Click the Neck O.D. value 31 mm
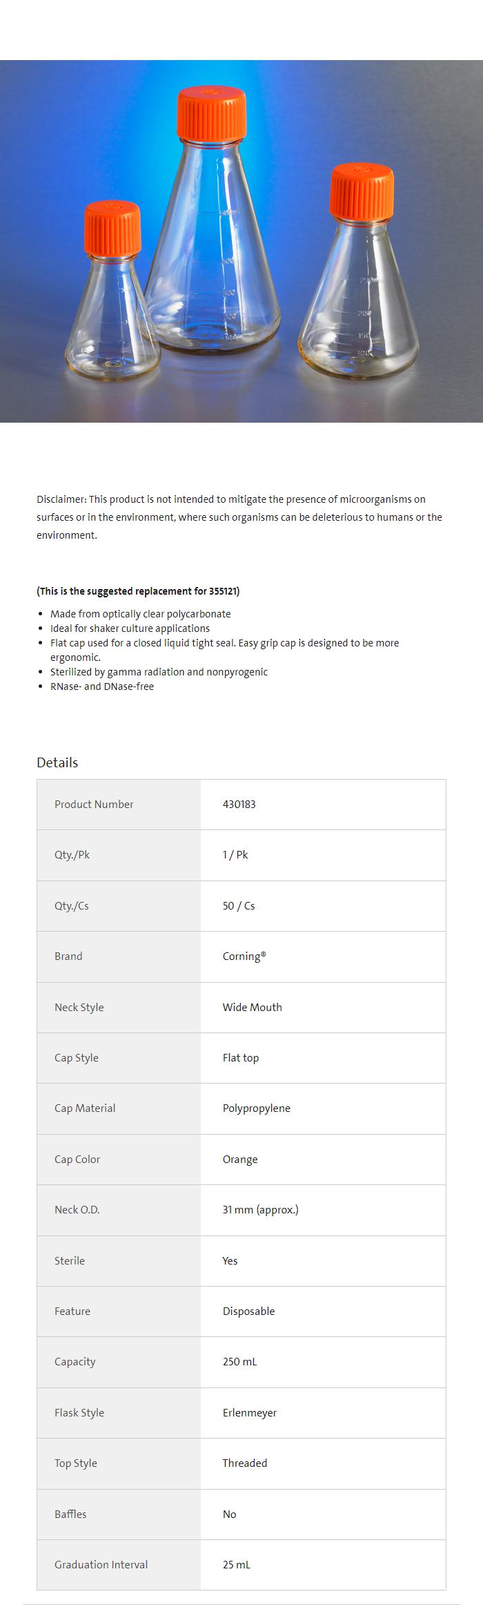This screenshot has height=1605, width=483. tap(260, 1210)
